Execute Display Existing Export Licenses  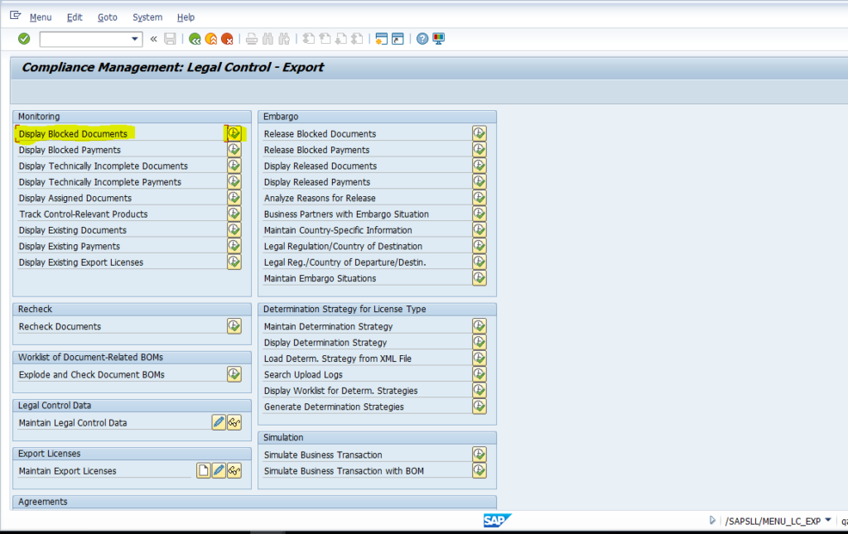234,262
